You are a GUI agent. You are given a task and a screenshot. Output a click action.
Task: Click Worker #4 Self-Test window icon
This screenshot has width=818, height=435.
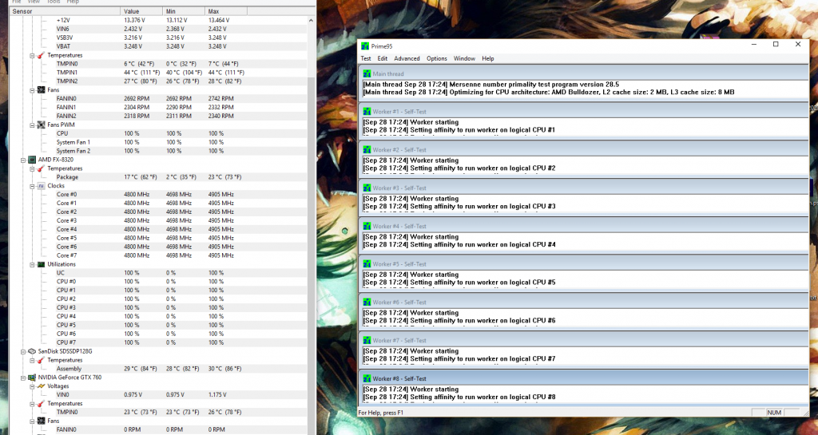coord(367,226)
